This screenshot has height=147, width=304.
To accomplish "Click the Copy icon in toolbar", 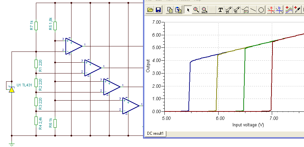I will [170, 10].
